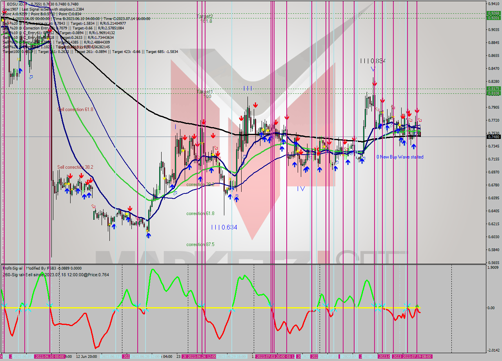
Task: Click the -2.0142 indicator scale value
Action: (493, 350)
